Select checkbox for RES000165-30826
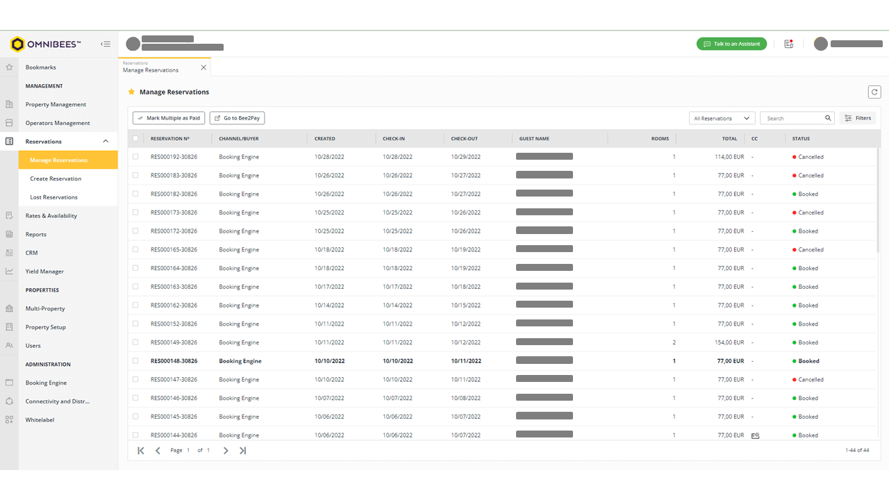Screen dimensions: 889x500 [135, 249]
